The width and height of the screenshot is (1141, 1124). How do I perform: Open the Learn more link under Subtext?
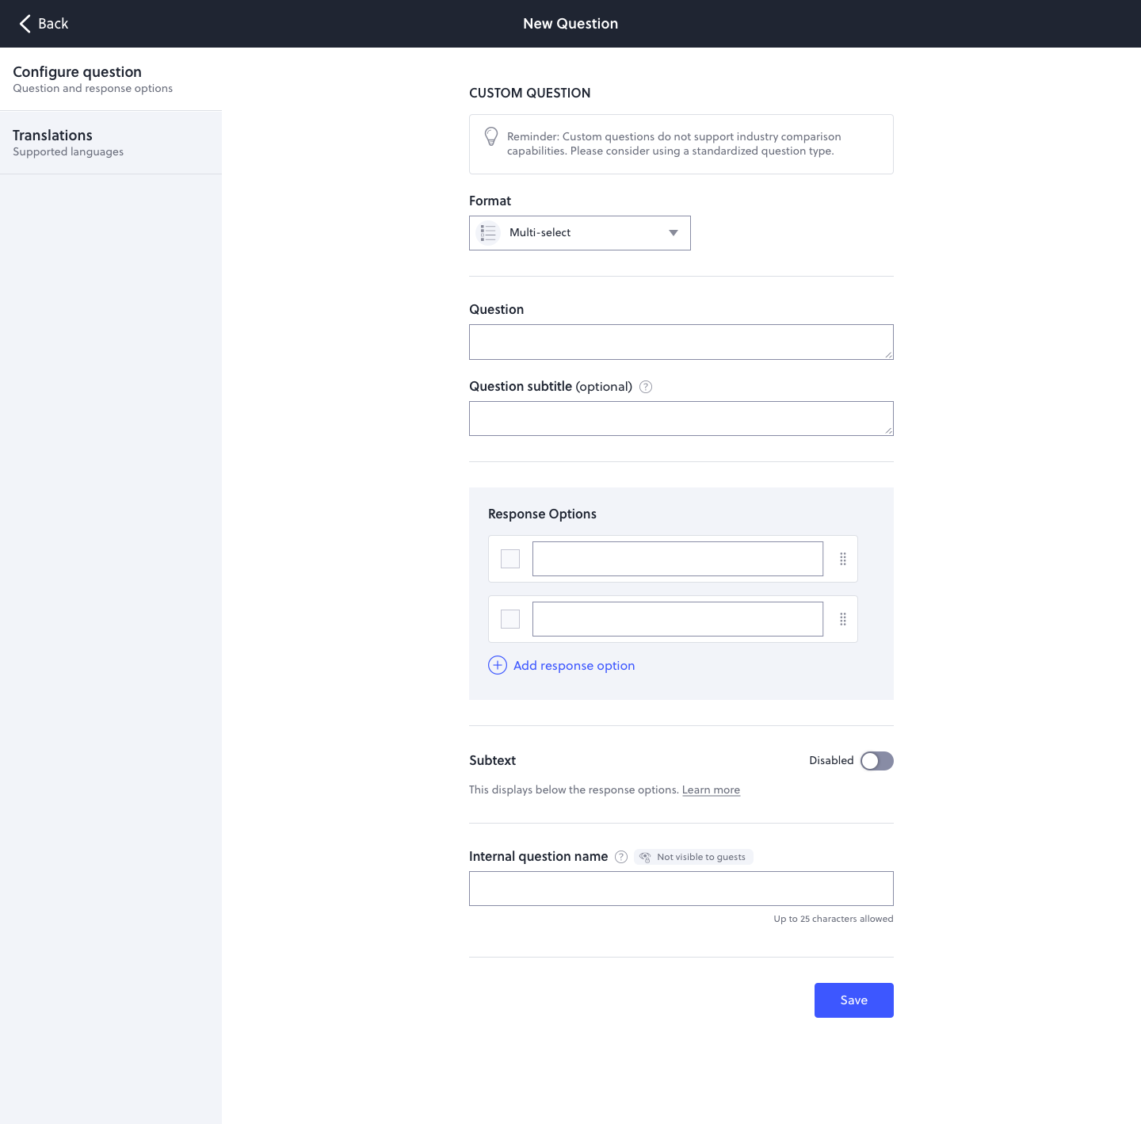coord(711,789)
